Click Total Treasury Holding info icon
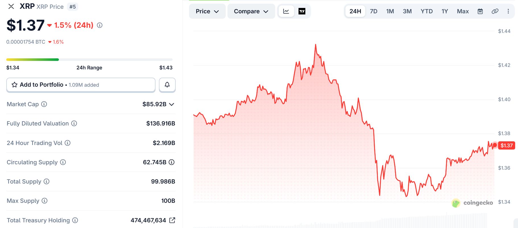 [x=75, y=220]
